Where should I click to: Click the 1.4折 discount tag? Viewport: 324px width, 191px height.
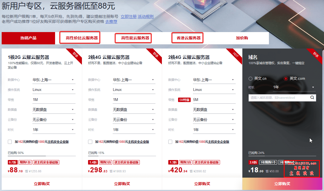(93, 162)
